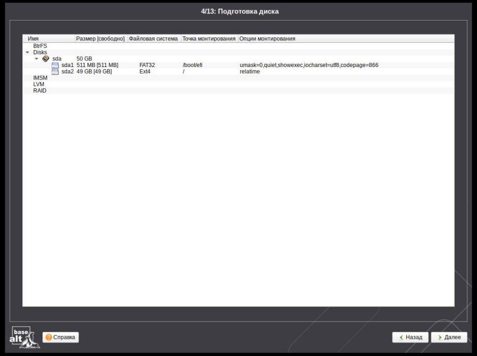
Task: Click the sda1 partition icon
Action: tap(55, 65)
